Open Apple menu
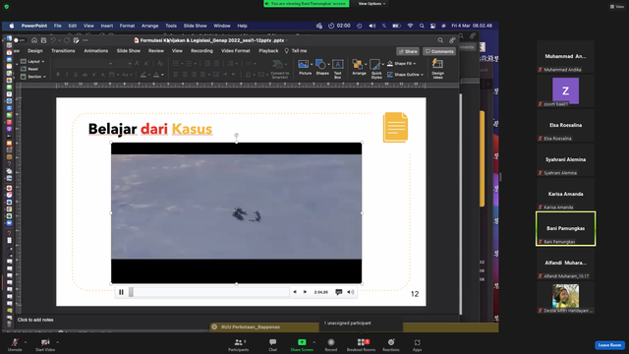The width and height of the screenshot is (629, 354). coord(12,26)
